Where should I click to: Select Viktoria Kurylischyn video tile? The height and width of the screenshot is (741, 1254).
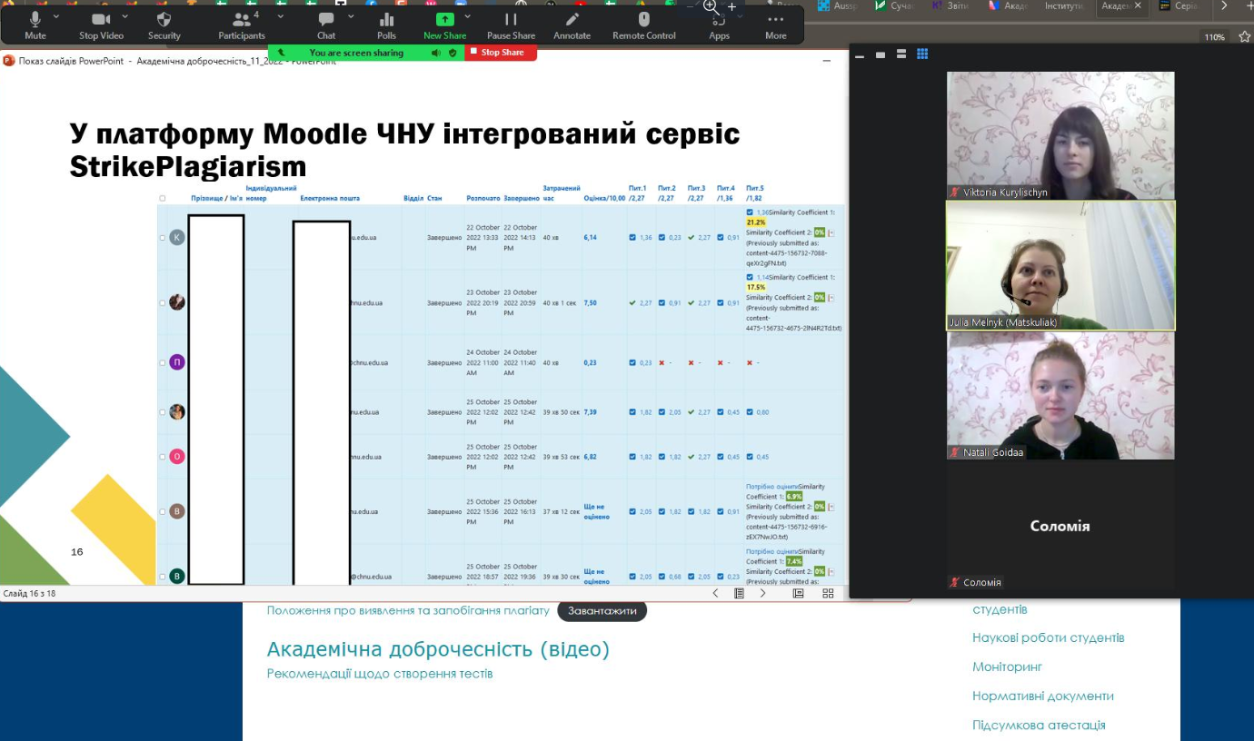point(1060,135)
